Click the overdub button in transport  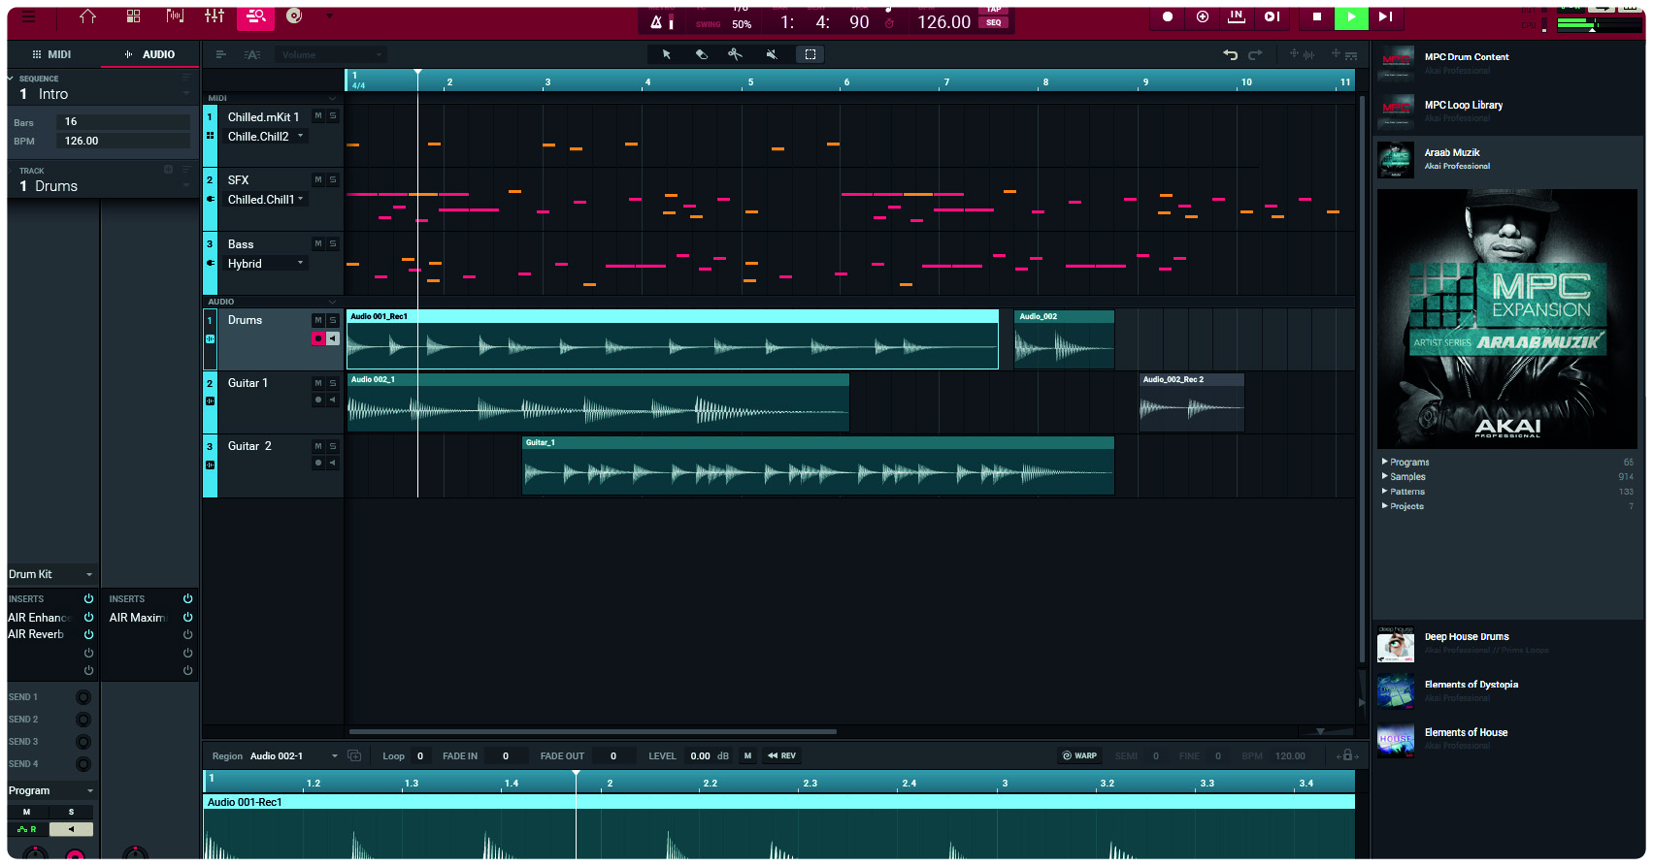click(x=1203, y=16)
